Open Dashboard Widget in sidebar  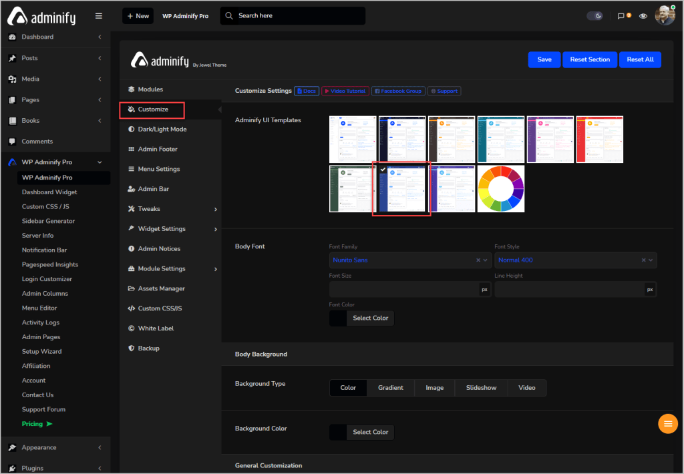point(49,192)
